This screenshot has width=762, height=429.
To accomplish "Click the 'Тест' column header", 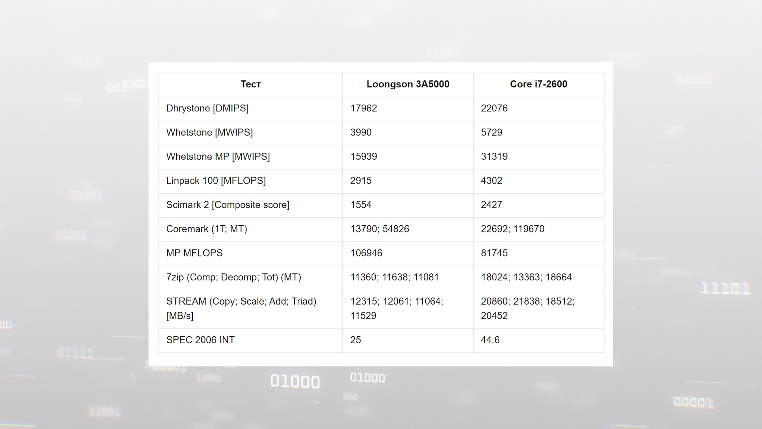I will point(250,84).
